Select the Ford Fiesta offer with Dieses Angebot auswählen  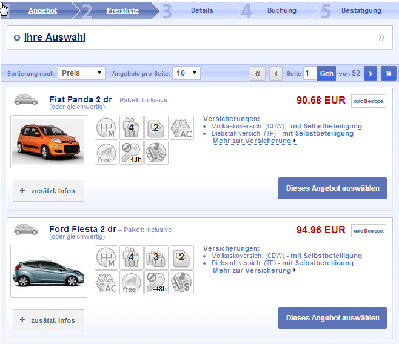click(x=332, y=318)
